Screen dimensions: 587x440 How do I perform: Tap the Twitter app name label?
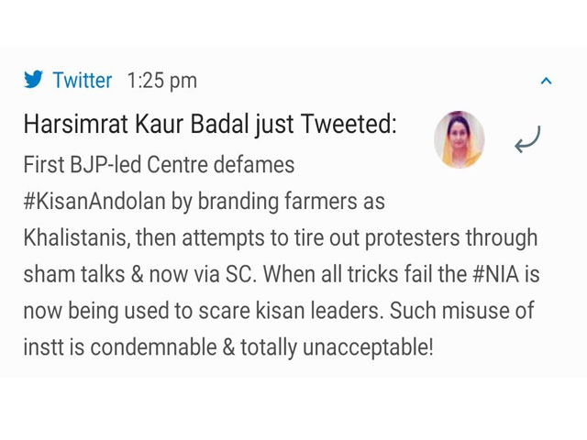coord(83,80)
